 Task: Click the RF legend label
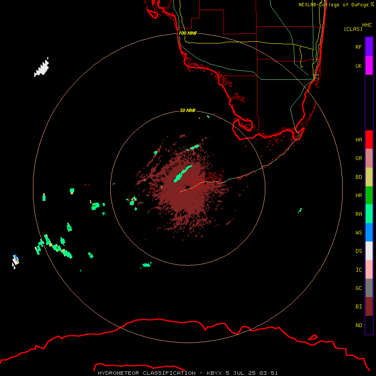358,47
